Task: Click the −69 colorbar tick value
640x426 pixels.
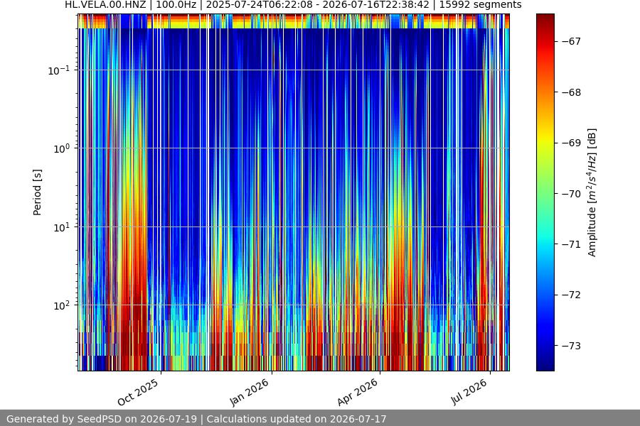Action: click(571, 143)
